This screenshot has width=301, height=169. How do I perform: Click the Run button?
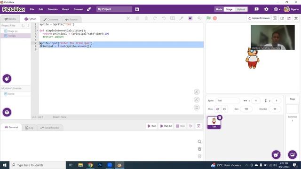coord(151,126)
